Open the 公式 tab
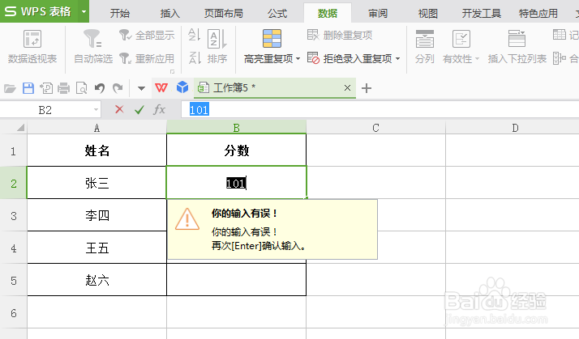The width and height of the screenshot is (579, 339). [x=277, y=14]
